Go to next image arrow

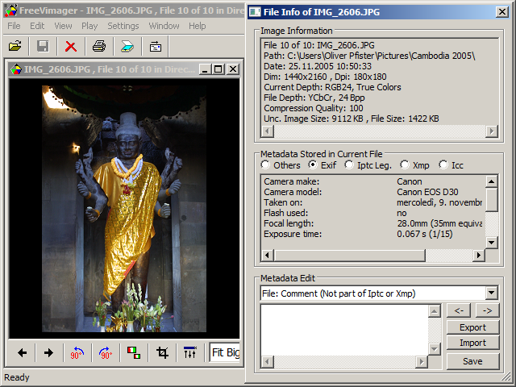pos(49,352)
